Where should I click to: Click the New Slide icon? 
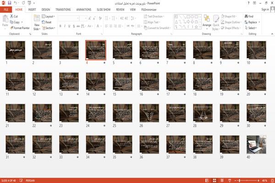coord(37,18)
